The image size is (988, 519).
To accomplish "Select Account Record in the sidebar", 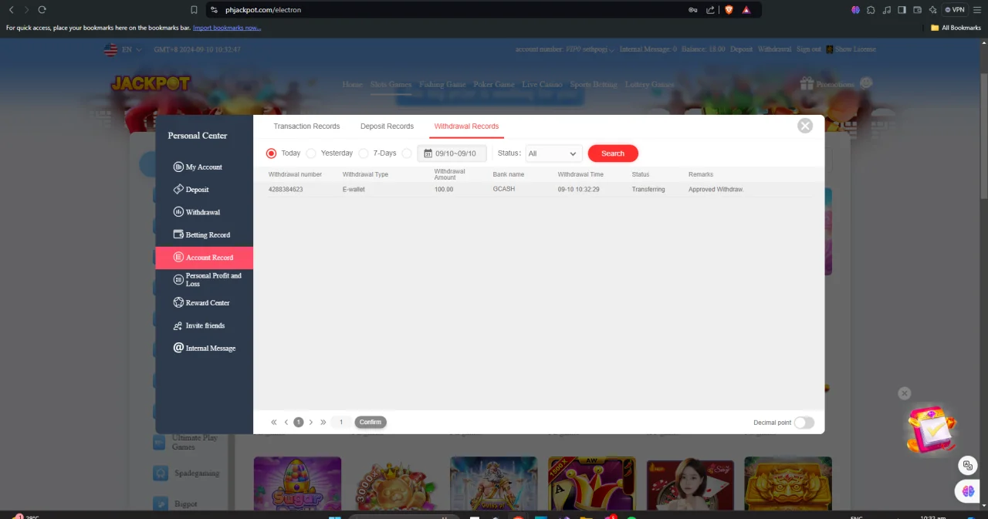I will [x=204, y=258].
